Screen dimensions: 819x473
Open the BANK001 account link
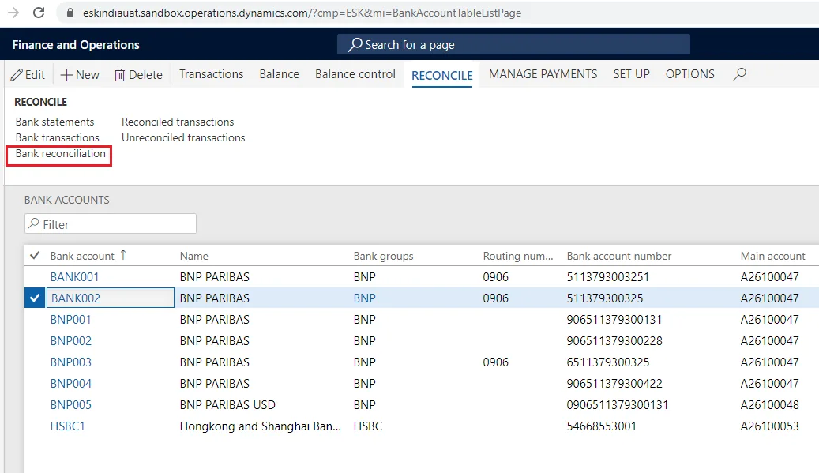74,276
